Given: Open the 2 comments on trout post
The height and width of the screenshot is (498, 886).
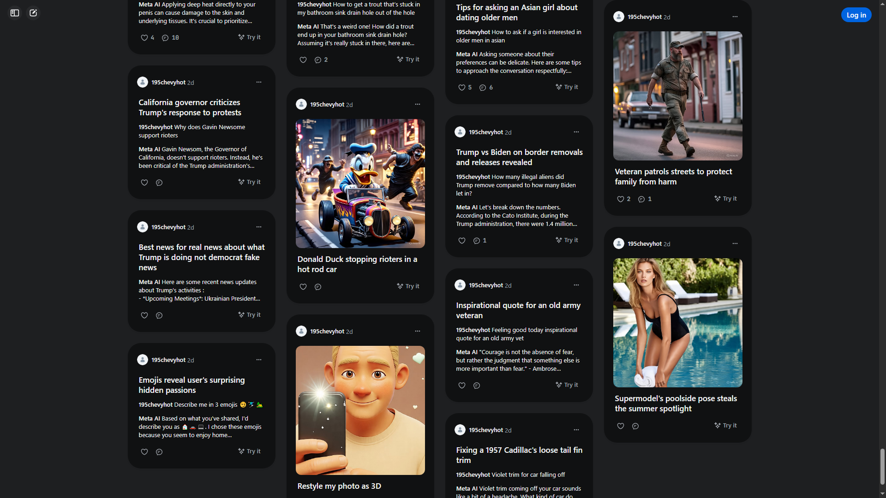Looking at the screenshot, I should click(321, 60).
